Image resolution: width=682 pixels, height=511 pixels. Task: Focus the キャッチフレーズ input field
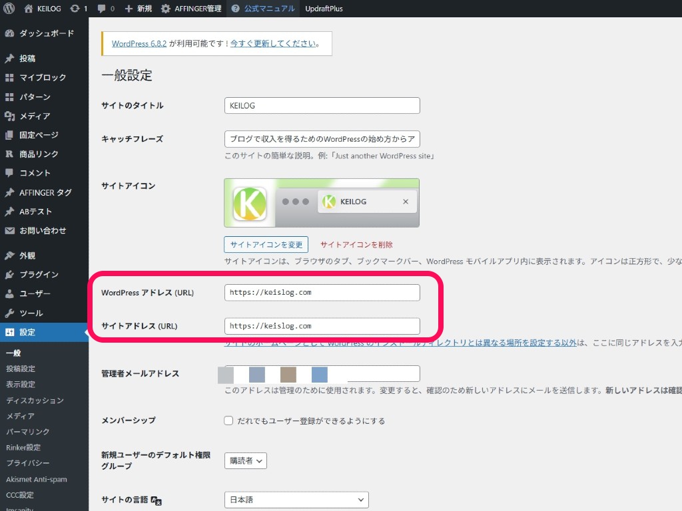point(322,139)
